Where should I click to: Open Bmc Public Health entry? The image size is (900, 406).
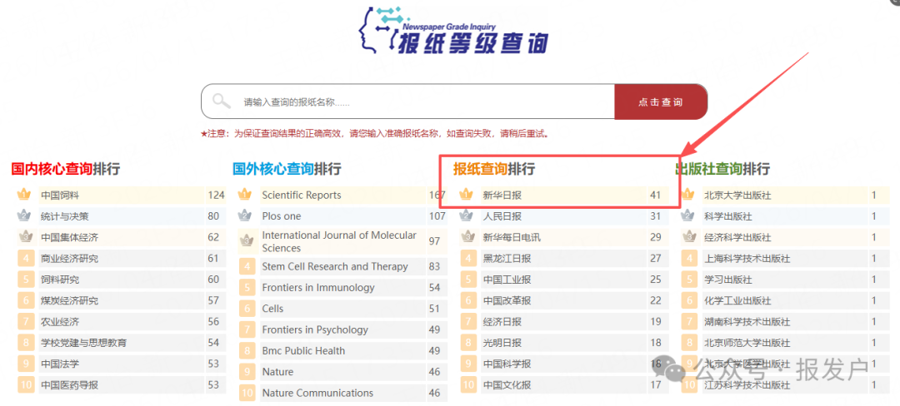(303, 350)
